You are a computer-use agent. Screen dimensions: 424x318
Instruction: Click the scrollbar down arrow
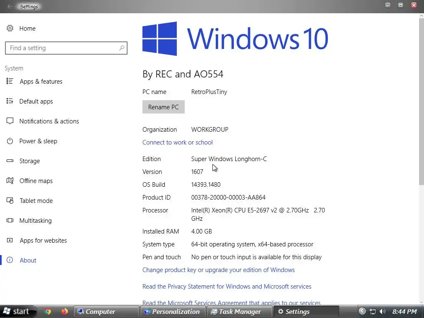pyautogui.click(x=421, y=302)
